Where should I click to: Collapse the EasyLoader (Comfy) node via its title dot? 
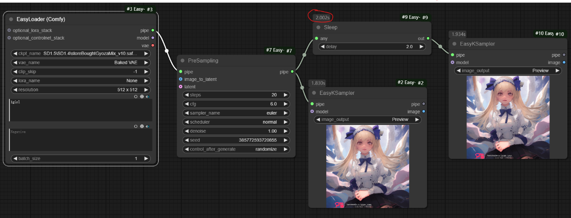click(11, 19)
